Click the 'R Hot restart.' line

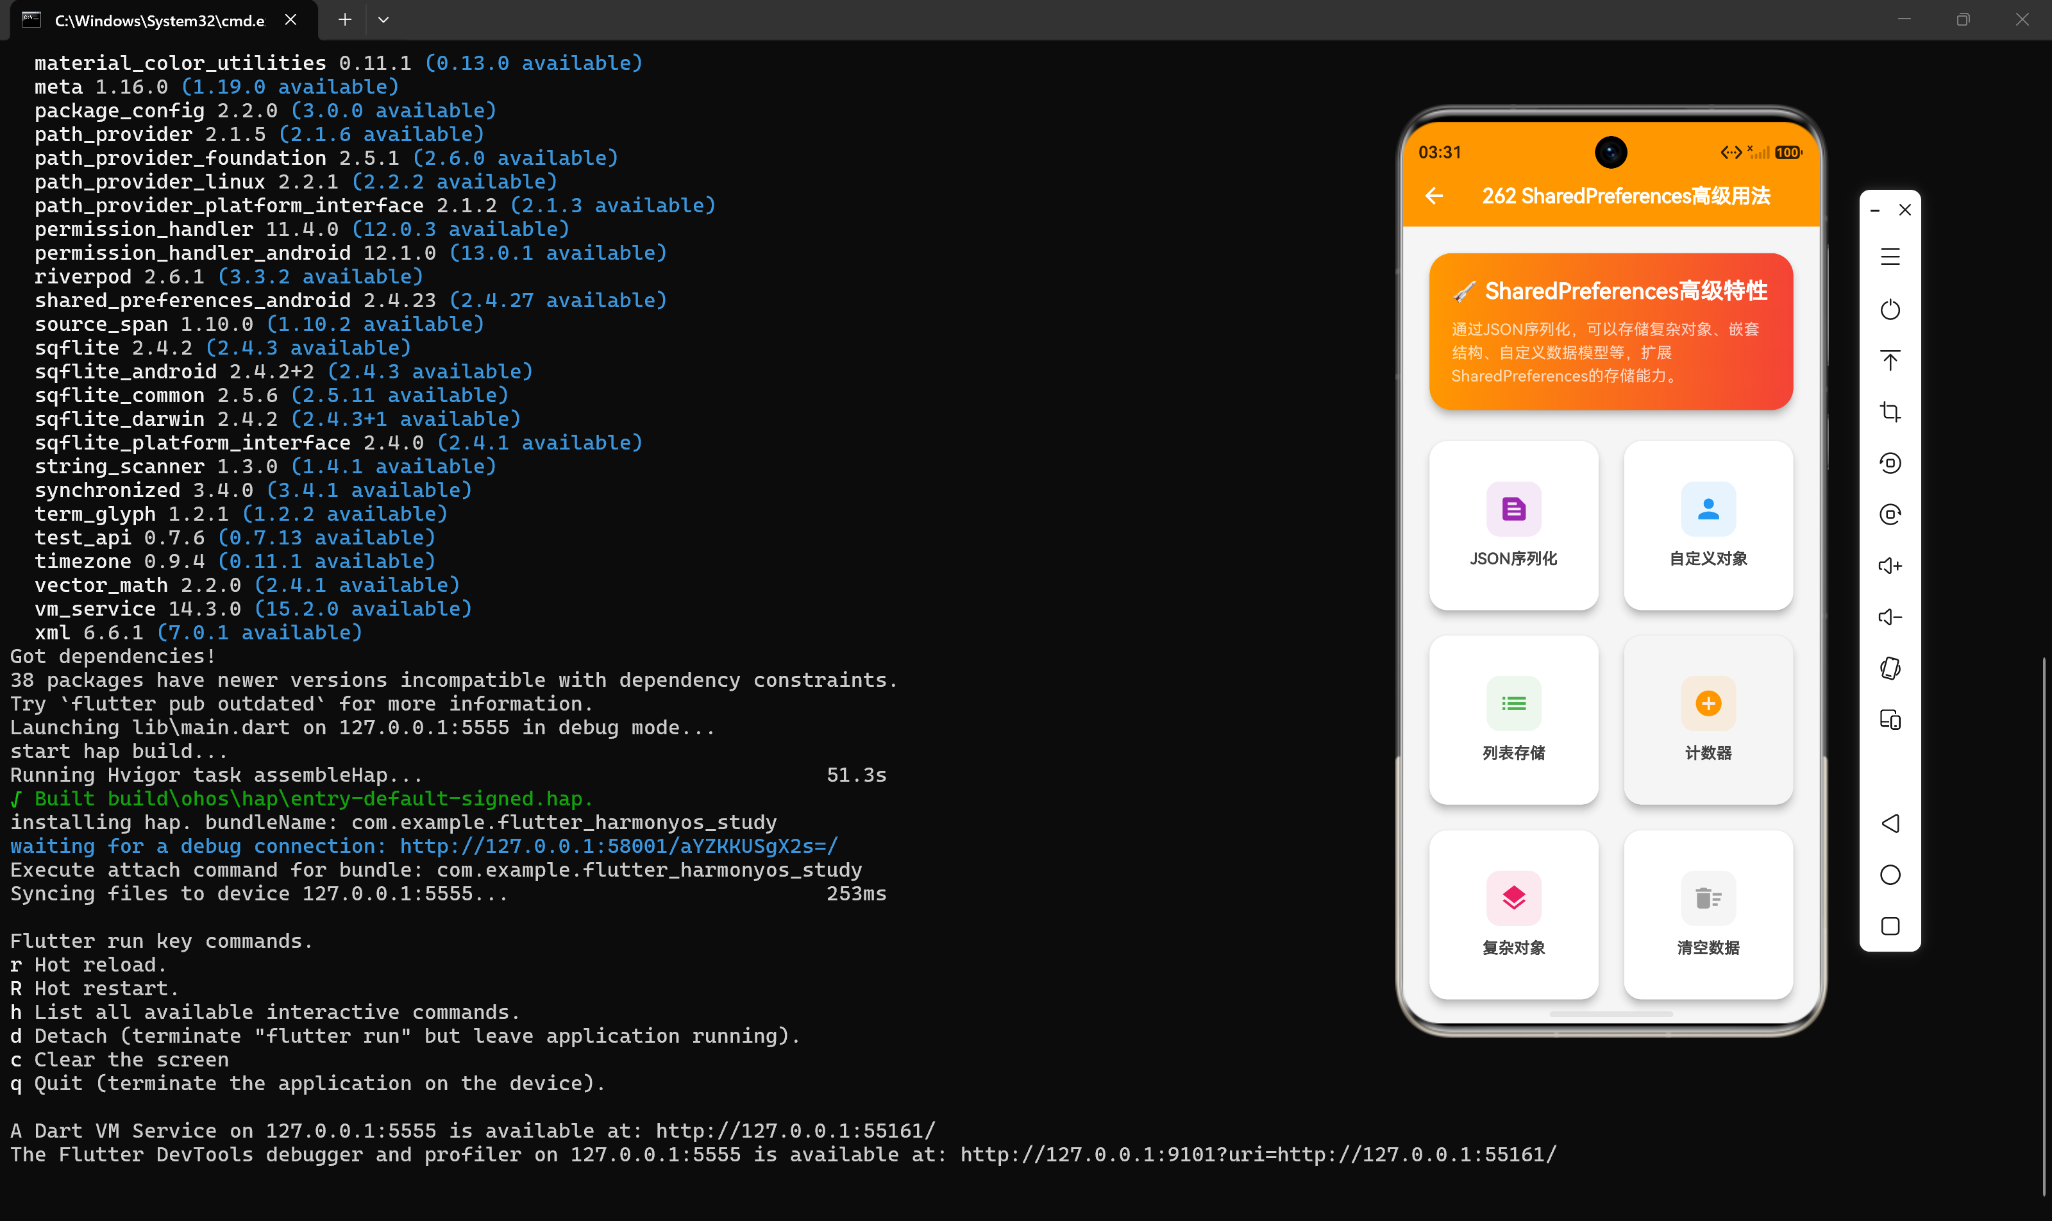point(95,988)
